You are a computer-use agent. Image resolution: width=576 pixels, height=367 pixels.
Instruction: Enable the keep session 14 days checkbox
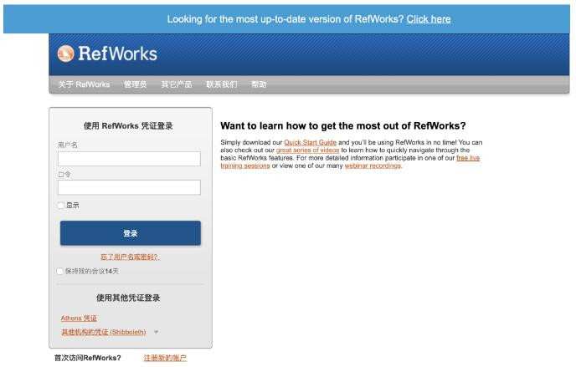60,271
